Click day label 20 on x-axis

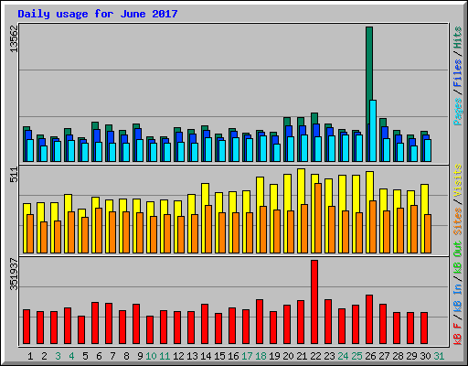(x=288, y=356)
